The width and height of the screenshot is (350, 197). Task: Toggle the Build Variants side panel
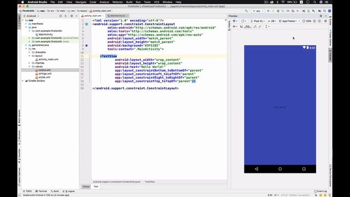pos(19,118)
